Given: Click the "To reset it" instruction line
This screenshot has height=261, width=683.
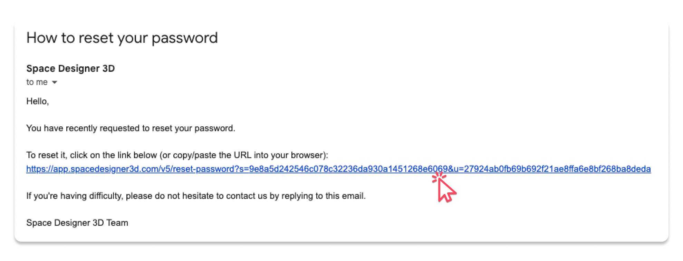Looking at the screenshot, I should coord(177,155).
